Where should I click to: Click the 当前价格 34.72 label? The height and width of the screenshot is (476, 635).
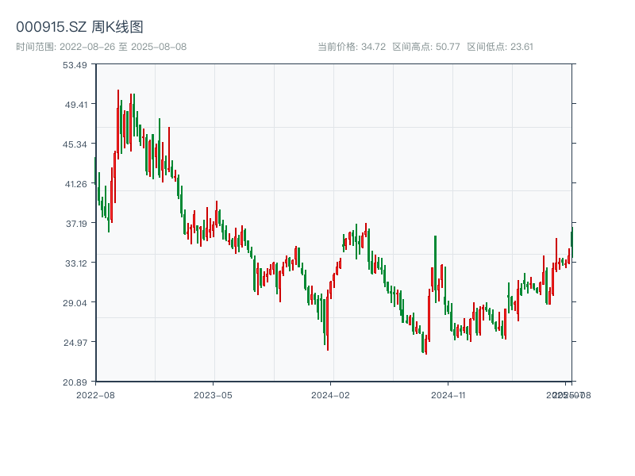pyautogui.click(x=352, y=47)
